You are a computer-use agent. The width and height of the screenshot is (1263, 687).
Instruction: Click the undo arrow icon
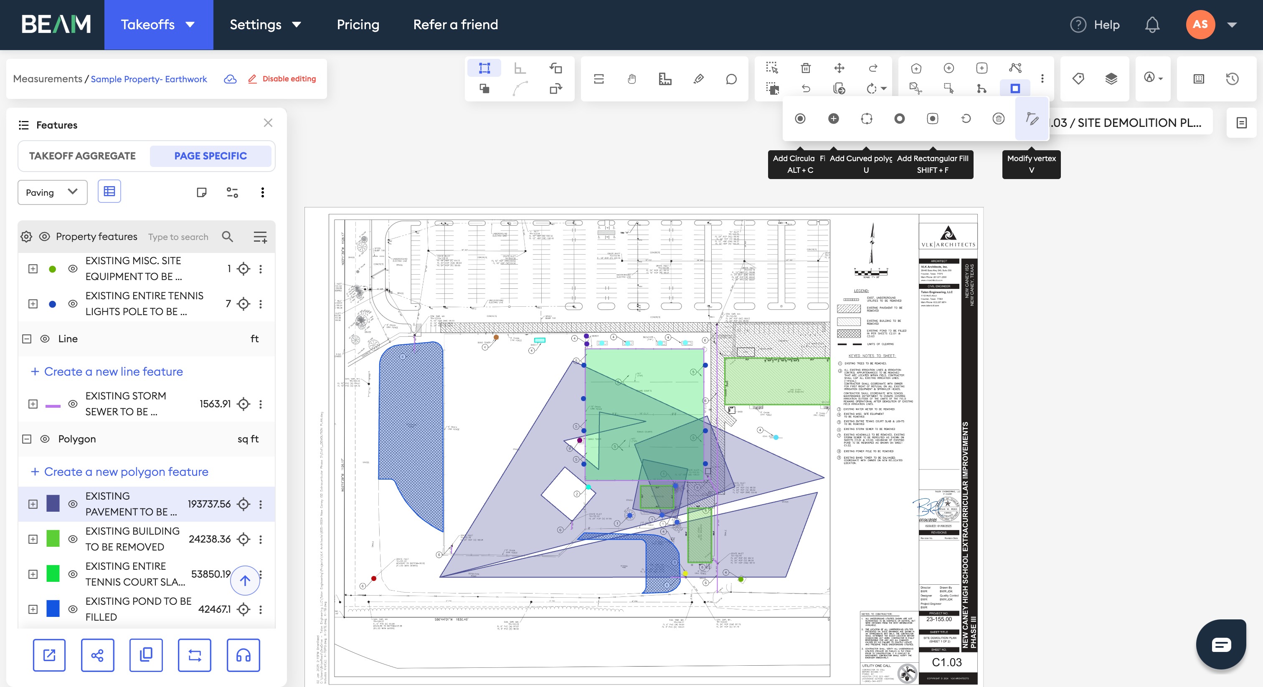(x=806, y=89)
